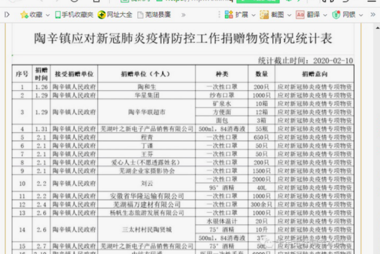Screen dimensions: 380x254
Task: Click the cell 三太村村民陶贤城
Action: click(147, 229)
